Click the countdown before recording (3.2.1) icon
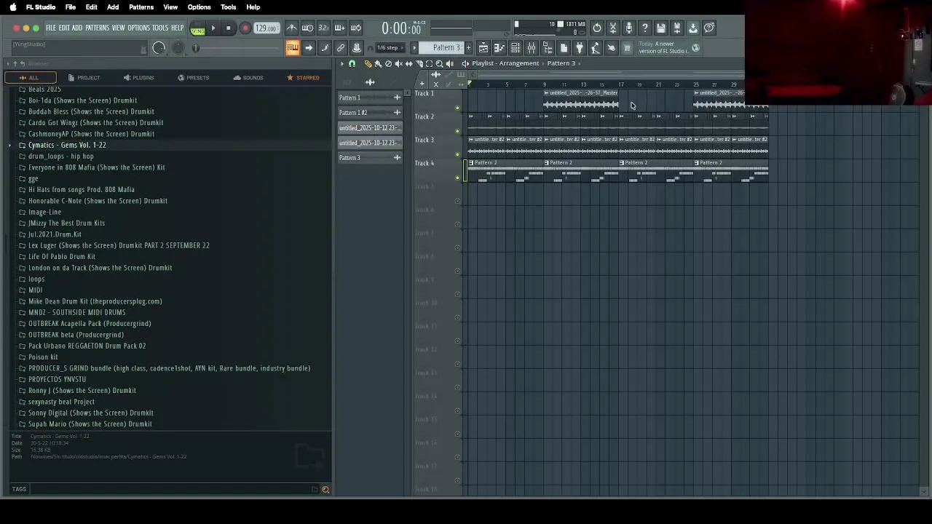 323,28
